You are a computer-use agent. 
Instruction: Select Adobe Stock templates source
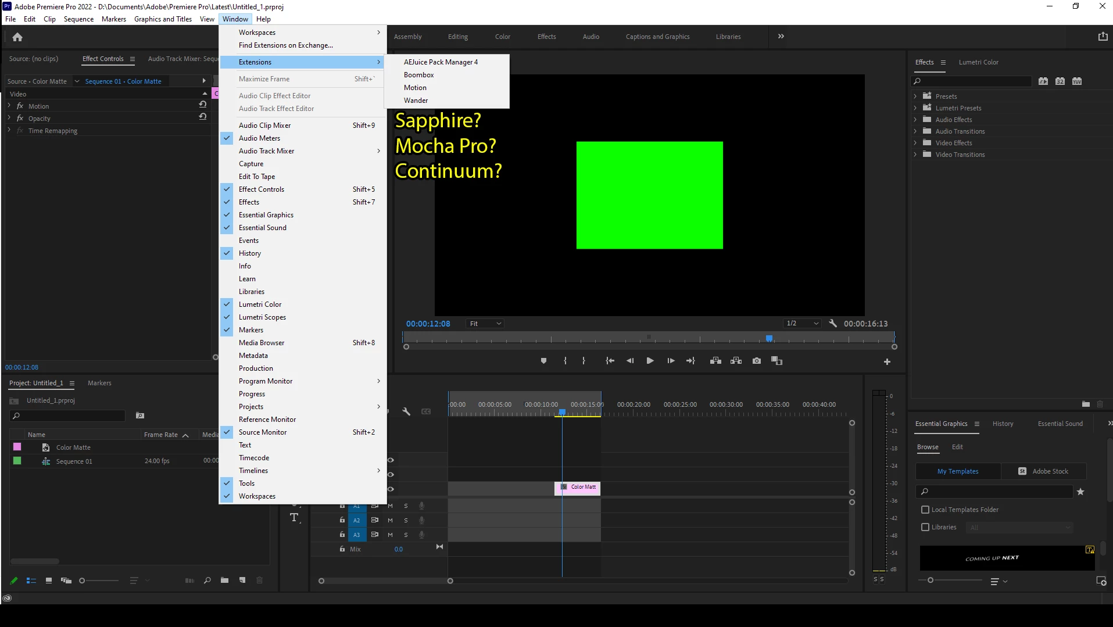(1044, 471)
